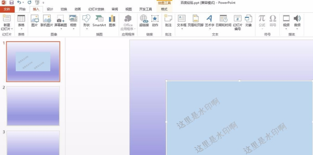Click the left-middle handle of selected shape
This screenshot has width=313, height=155.
(x=166, y=122)
